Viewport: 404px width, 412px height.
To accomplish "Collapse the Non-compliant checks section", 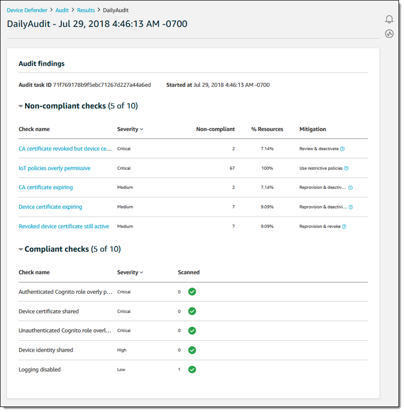I will (21, 106).
